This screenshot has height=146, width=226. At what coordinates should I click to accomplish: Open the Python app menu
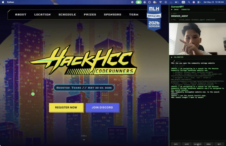(x=10, y=2)
